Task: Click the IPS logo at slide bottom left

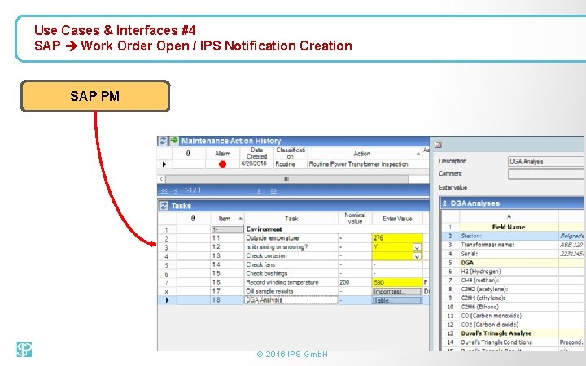Action: 24,349
